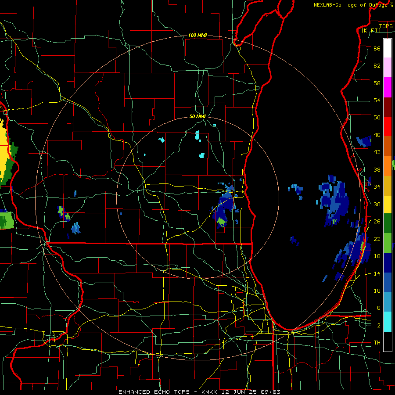Viewport: 395px width, 395px height.
Task: Click the "14" legend value
Action: tap(377, 273)
